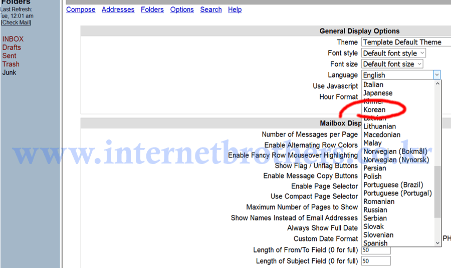Open the Help link
This screenshot has height=268, width=451.
[x=235, y=9]
